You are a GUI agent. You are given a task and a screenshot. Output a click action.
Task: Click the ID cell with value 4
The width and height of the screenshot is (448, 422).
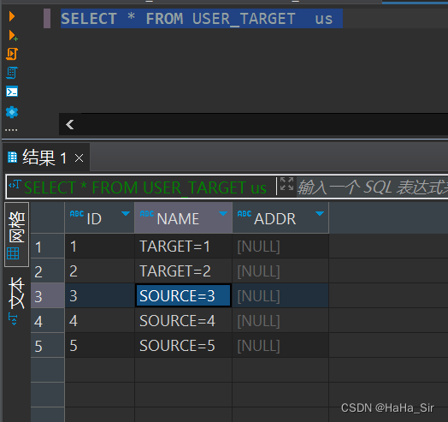point(100,321)
